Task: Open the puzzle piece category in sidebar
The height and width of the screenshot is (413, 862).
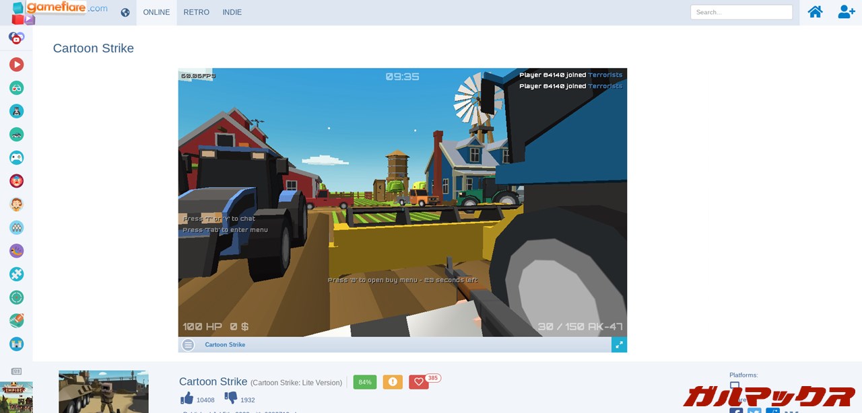Action: (17, 274)
